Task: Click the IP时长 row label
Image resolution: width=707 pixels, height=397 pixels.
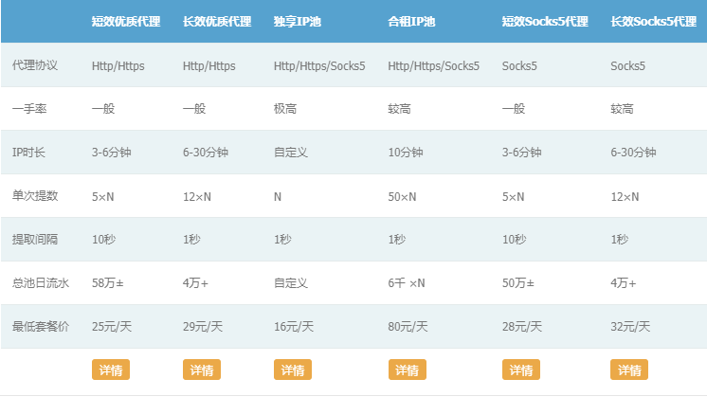Action: [29, 153]
